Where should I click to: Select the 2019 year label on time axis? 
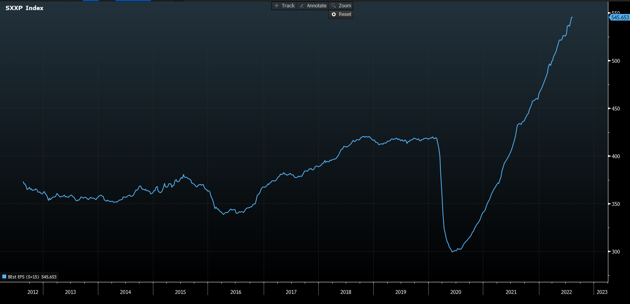pos(401,292)
